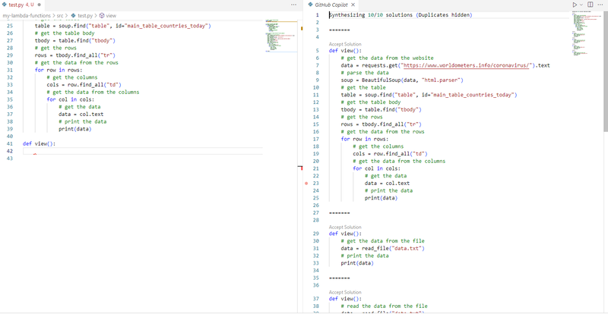Click 'def view():' on Copilot line 29
This screenshot has height=314, width=608.
345,234
